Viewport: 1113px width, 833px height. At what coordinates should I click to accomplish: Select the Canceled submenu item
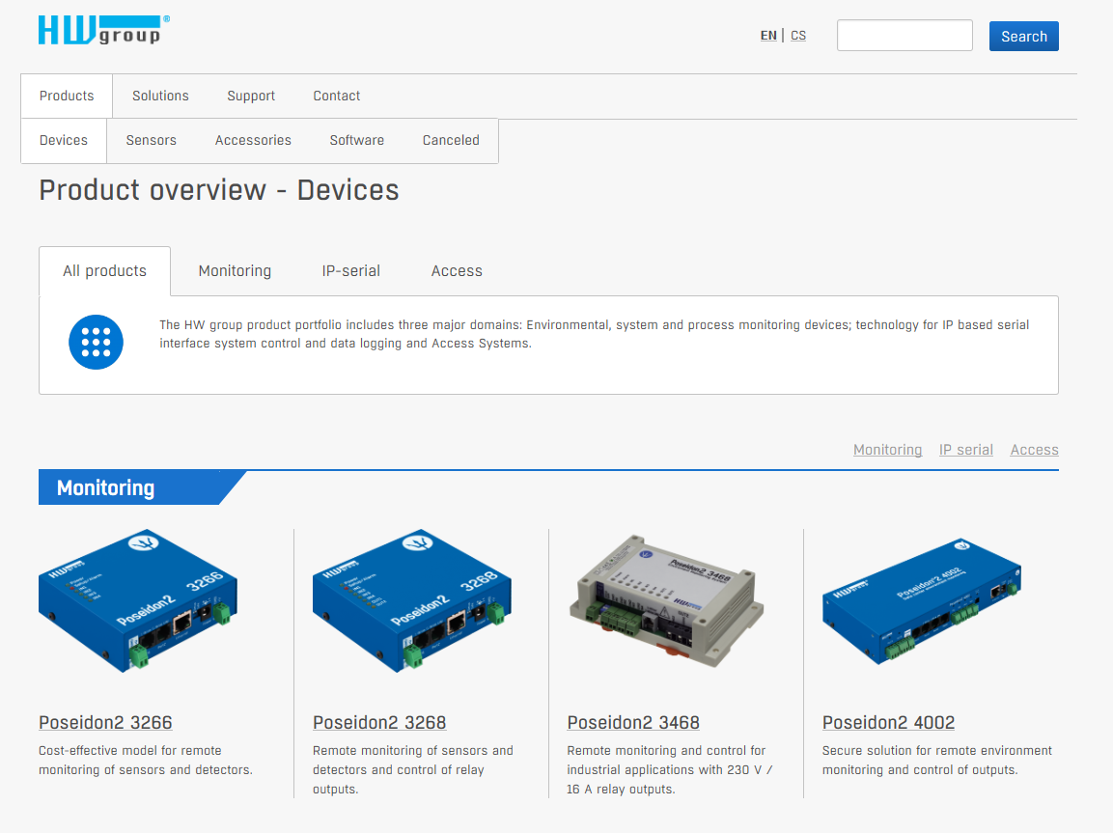(451, 141)
